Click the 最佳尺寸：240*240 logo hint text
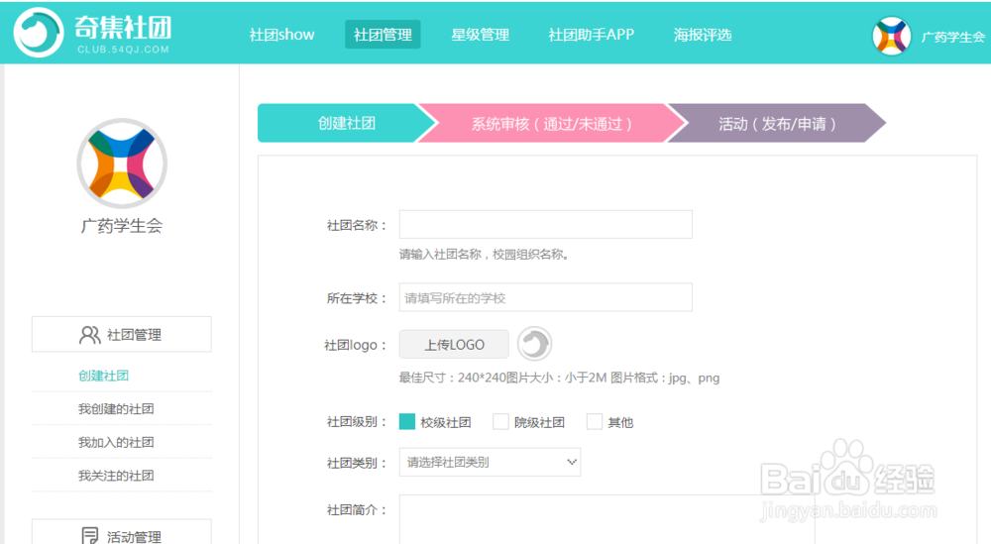This screenshot has width=991, height=544. (x=559, y=378)
